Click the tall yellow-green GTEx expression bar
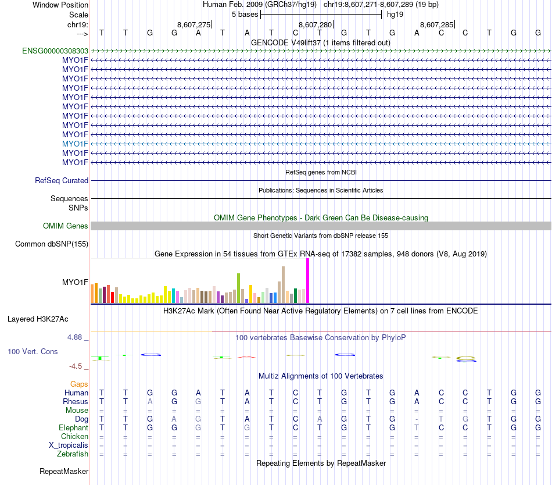Viewport: 552px width, 485px height. tap(239, 288)
